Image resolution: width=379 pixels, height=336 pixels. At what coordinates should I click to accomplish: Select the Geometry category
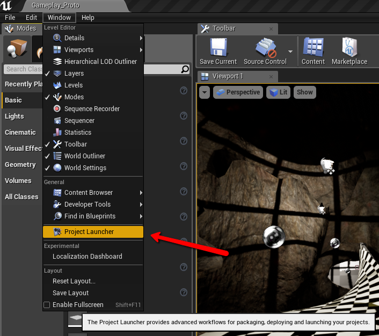click(22, 165)
